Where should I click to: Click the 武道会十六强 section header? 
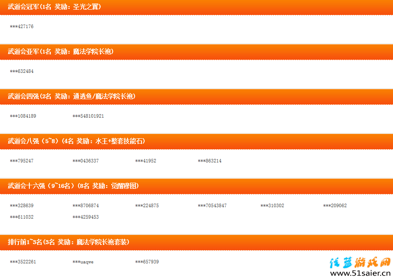pos(73,186)
